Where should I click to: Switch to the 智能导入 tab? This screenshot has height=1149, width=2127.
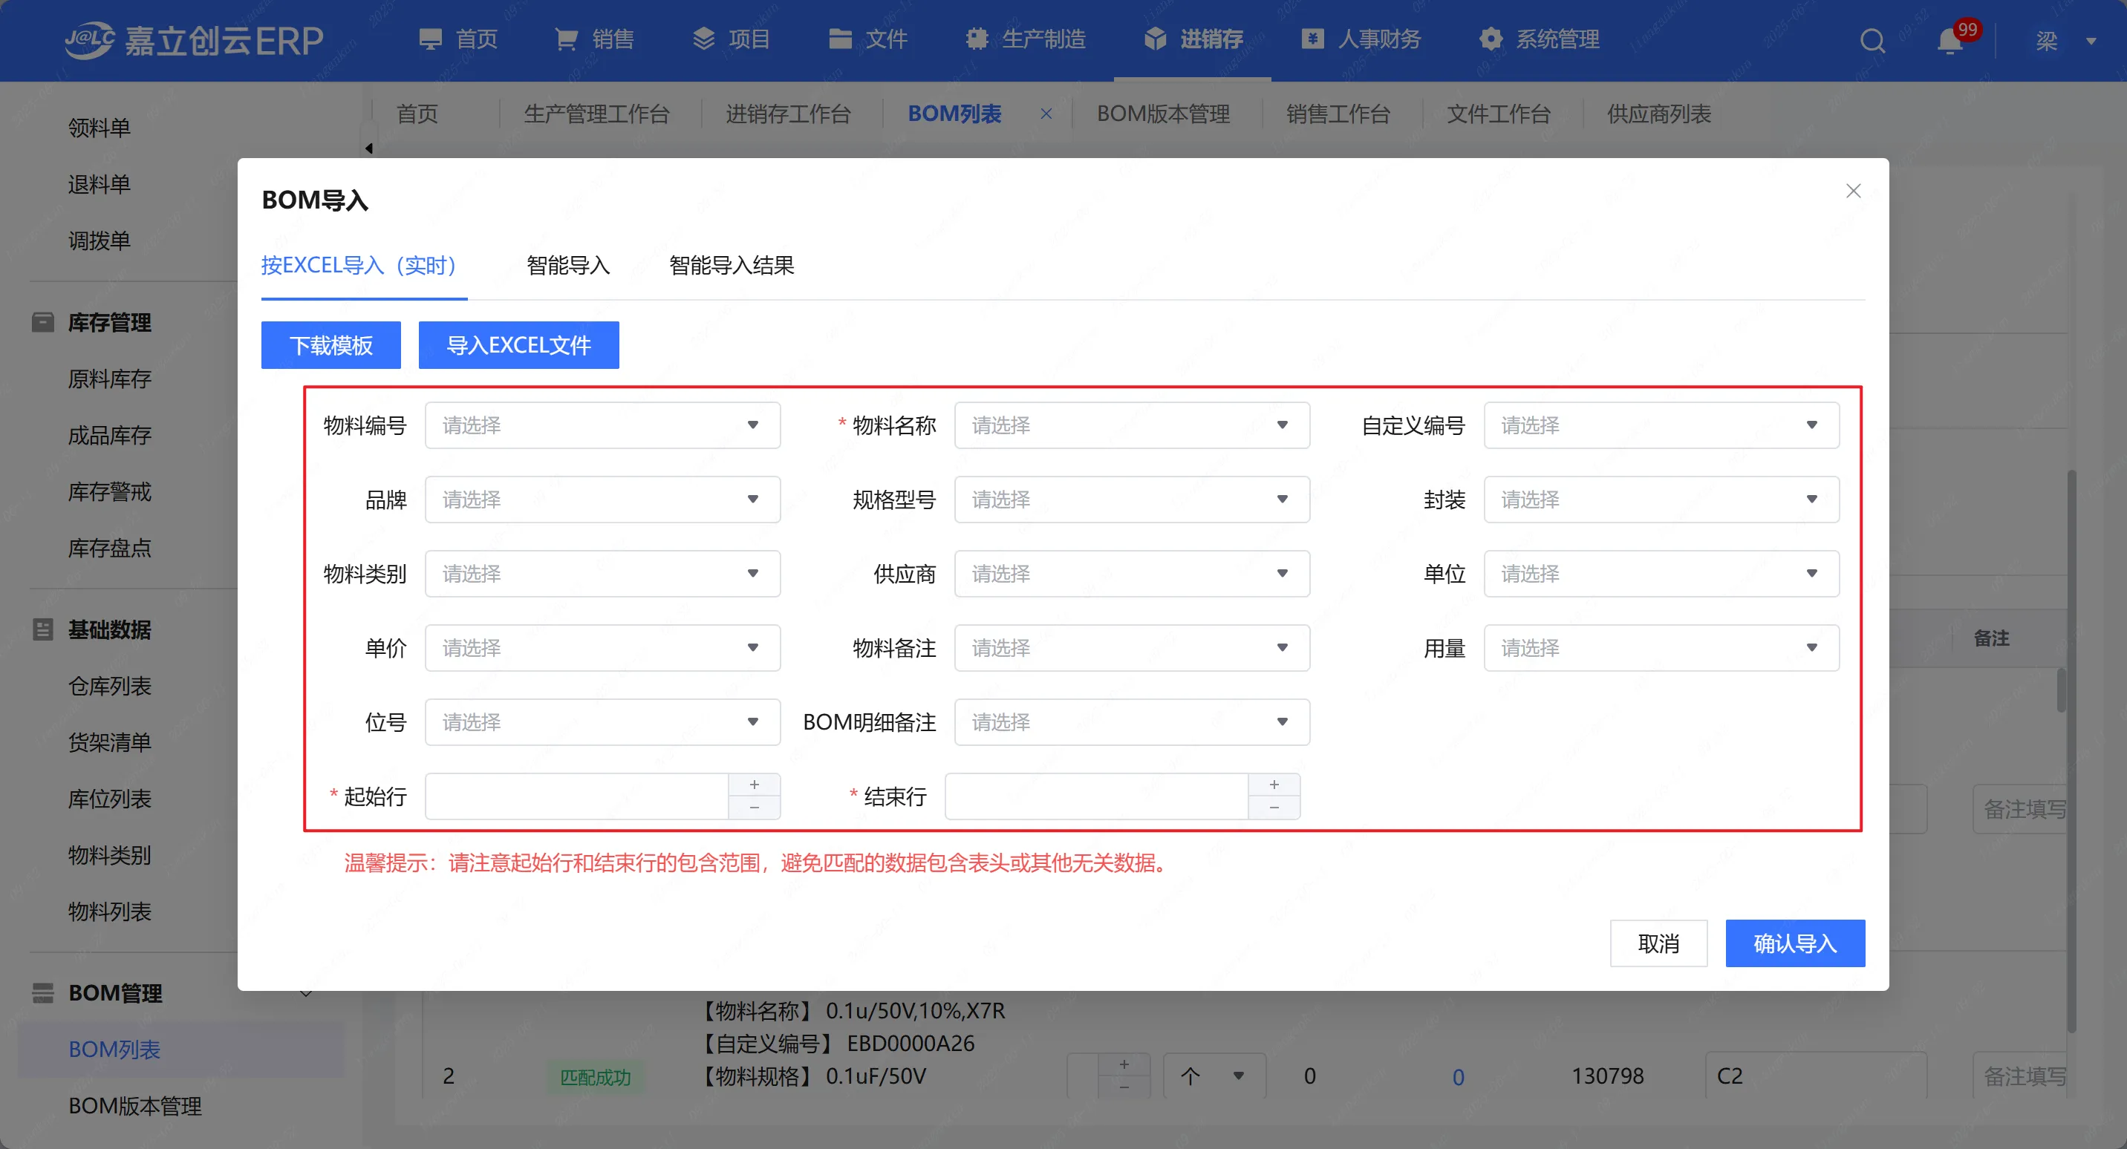click(x=568, y=266)
